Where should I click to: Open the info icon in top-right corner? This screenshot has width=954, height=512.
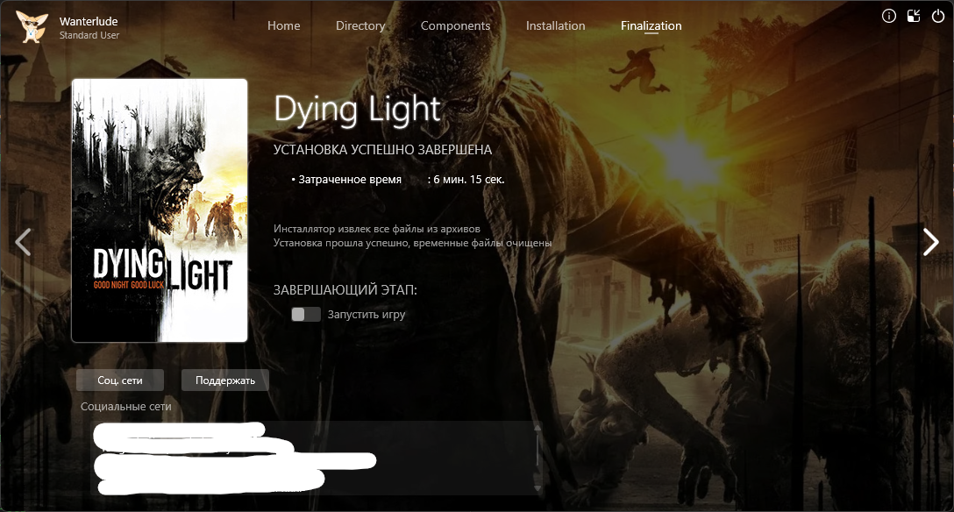coord(888,17)
